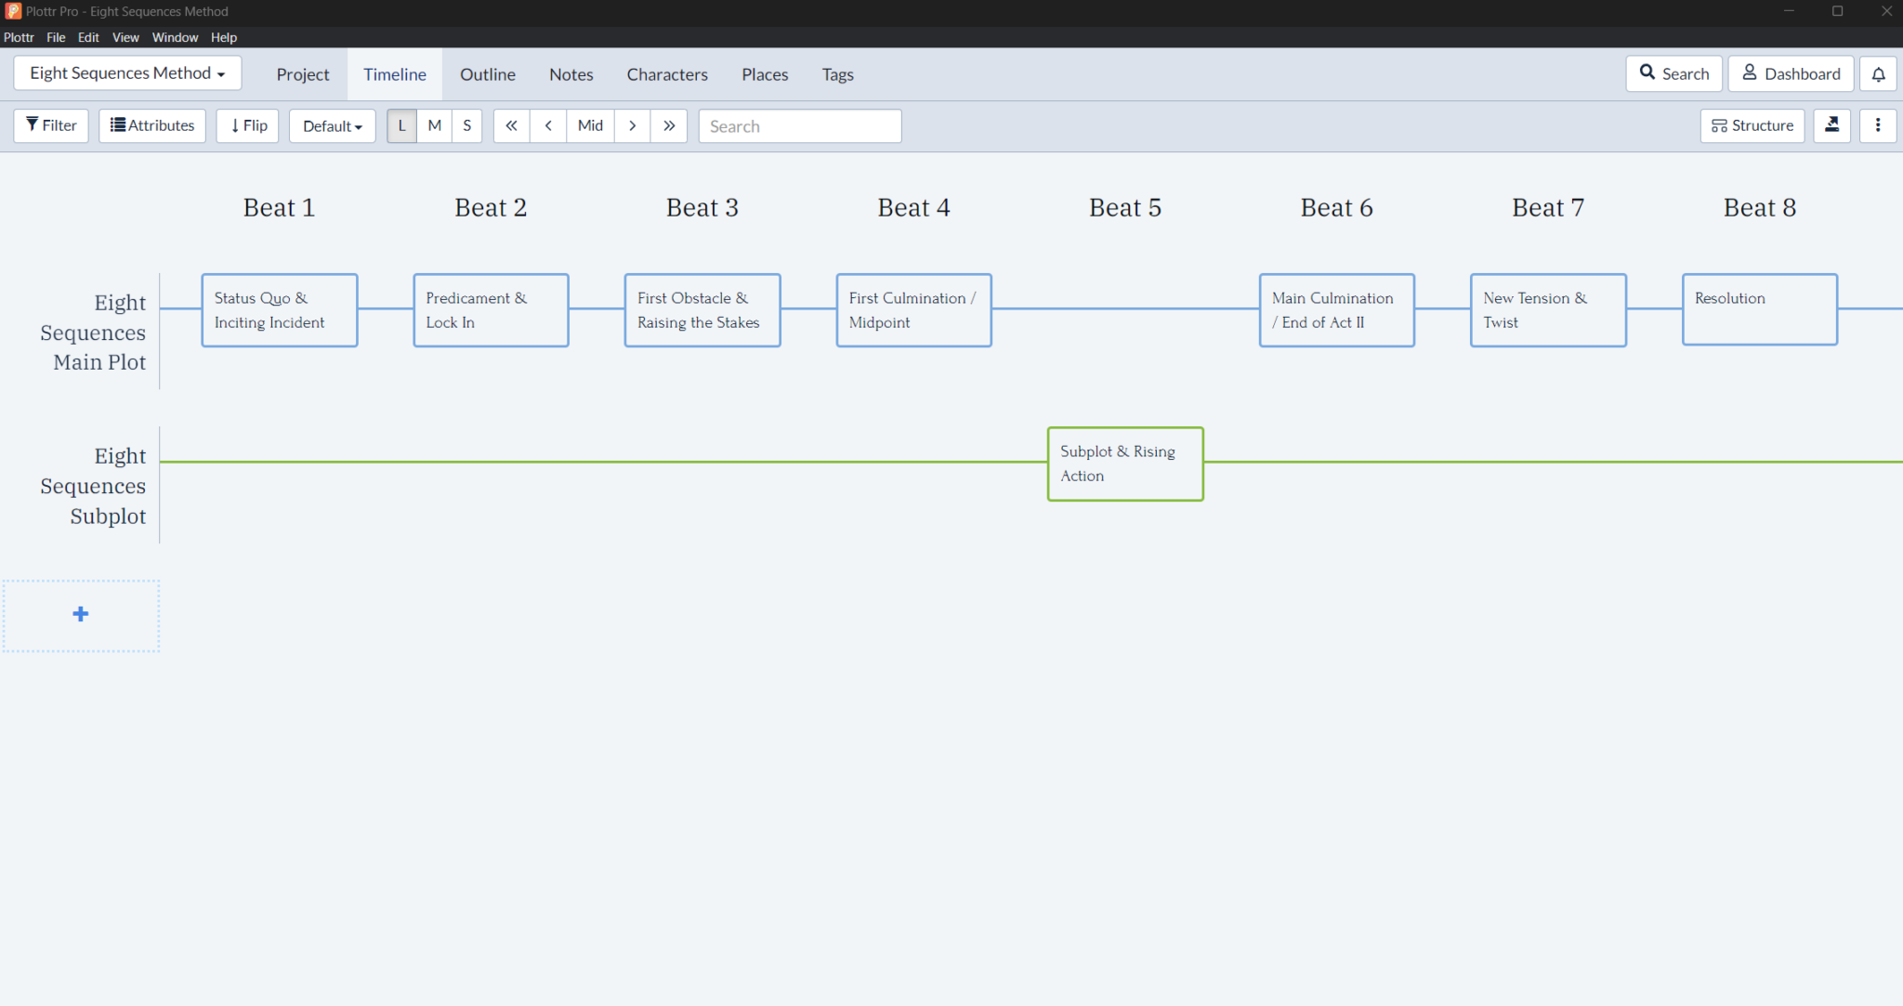The image size is (1903, 1006).
Task: Select the Eight Sequences Main Plot title
Action: [93, 333]
